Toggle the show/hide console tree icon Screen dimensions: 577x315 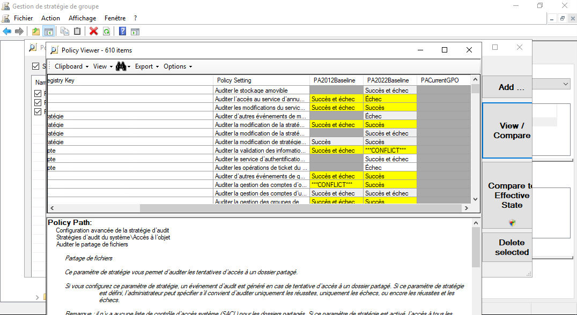48,31
